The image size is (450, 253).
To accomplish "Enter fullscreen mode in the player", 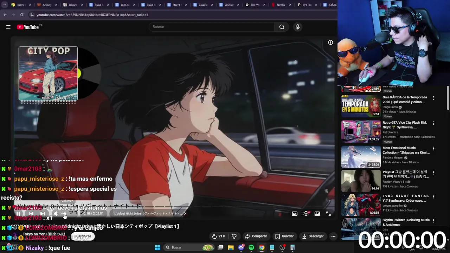I will pyautogui.click(x=328, y=214).
